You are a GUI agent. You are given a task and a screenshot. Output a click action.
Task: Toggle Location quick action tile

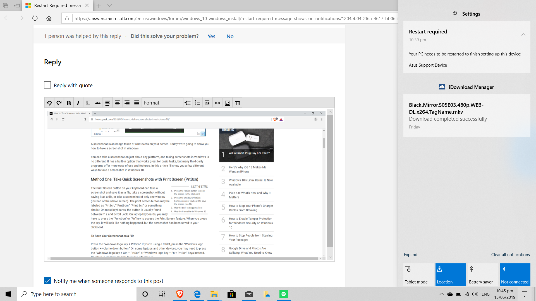pos(451,275)
